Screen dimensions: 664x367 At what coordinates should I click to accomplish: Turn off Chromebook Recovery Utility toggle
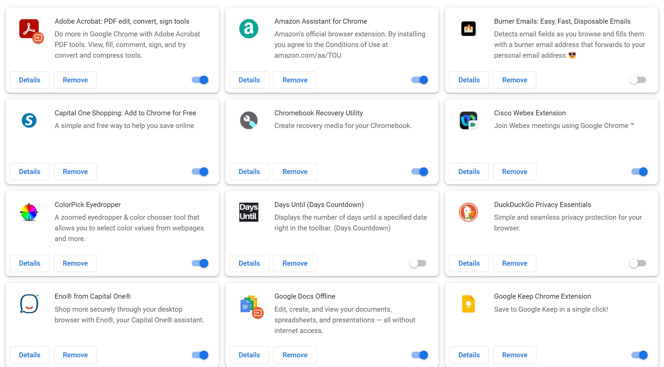tap(420, 171)
